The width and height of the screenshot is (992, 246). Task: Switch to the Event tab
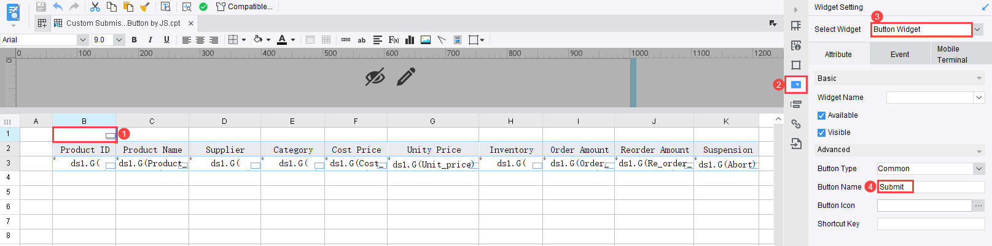[900, 55]
